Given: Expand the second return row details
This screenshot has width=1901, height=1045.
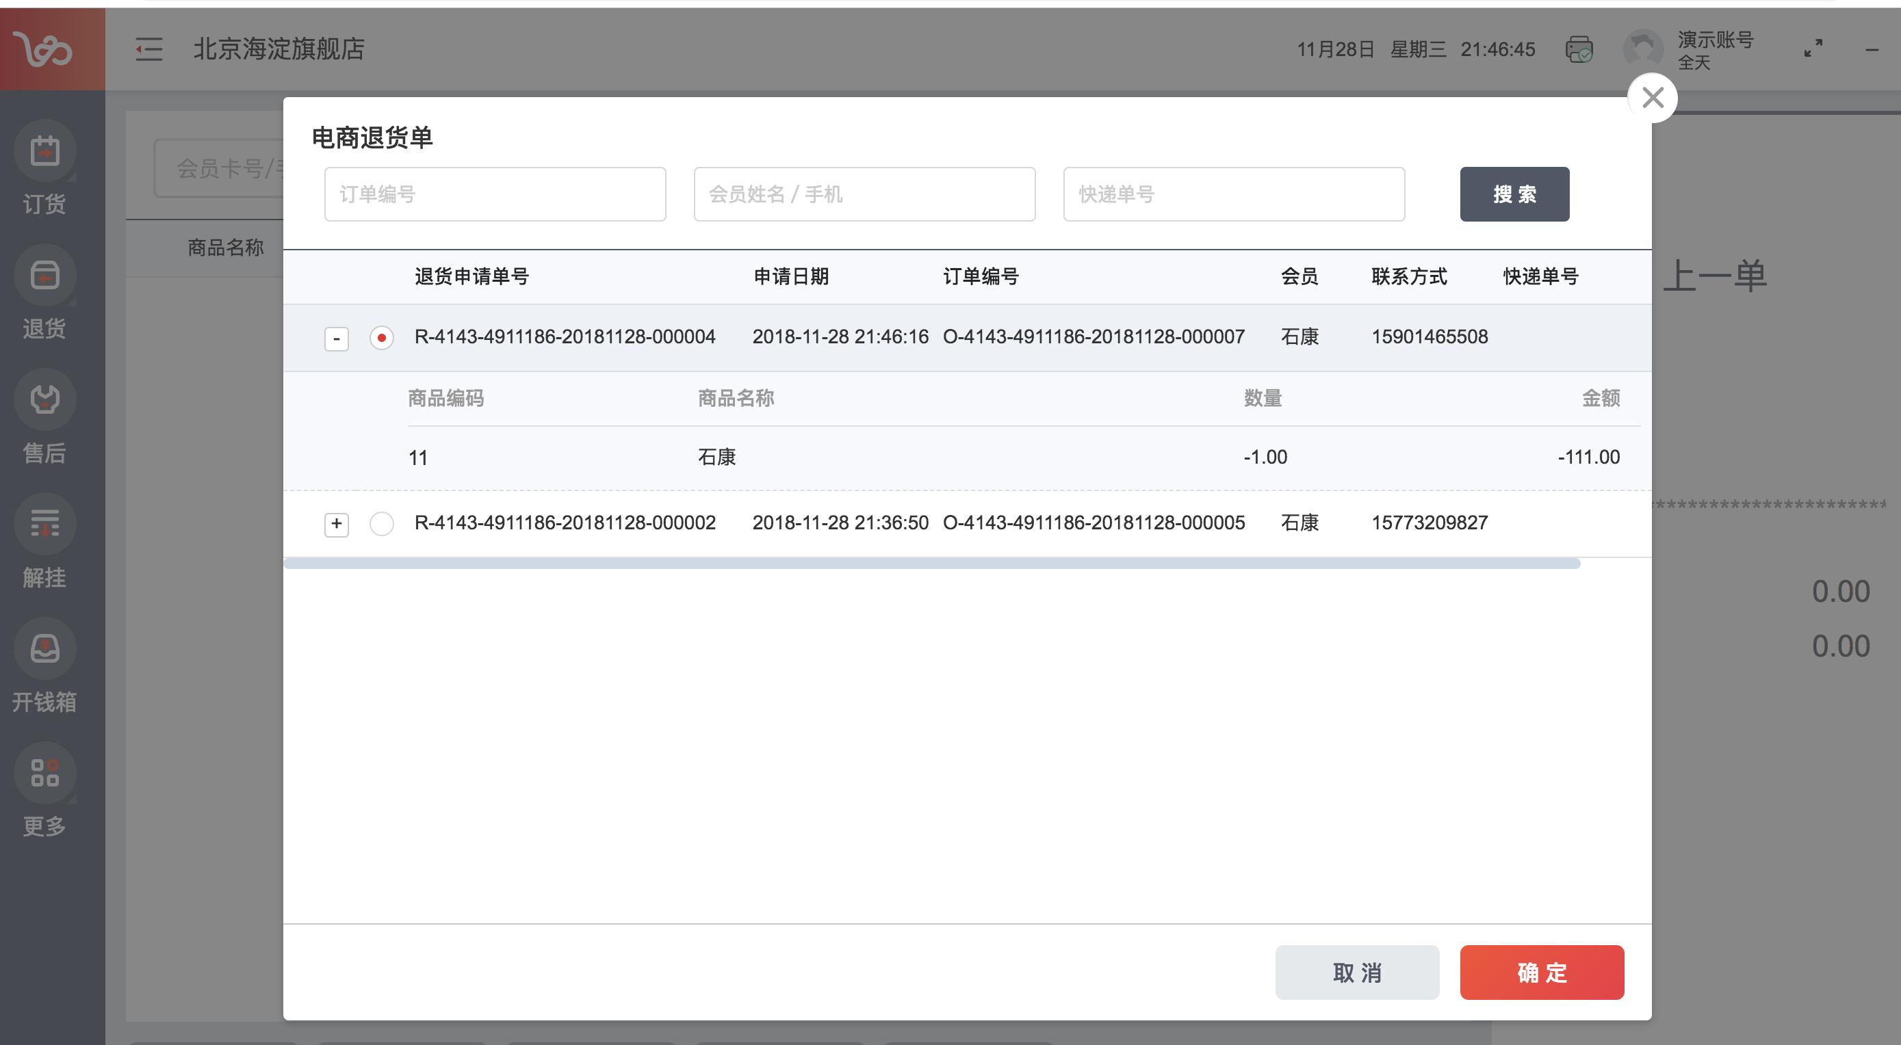Looking at the screenshot, I should (x=337, y=524).
